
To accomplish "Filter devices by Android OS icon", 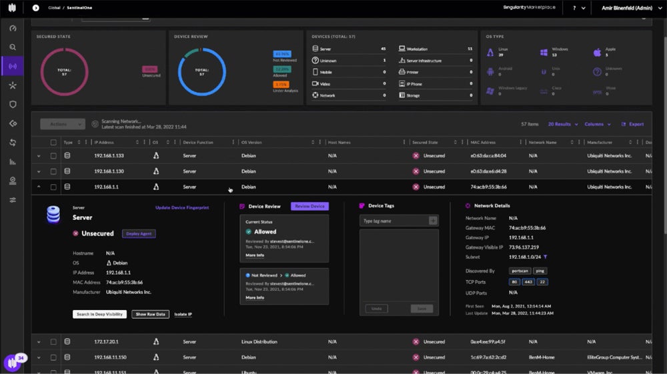I will coord(490,72).
